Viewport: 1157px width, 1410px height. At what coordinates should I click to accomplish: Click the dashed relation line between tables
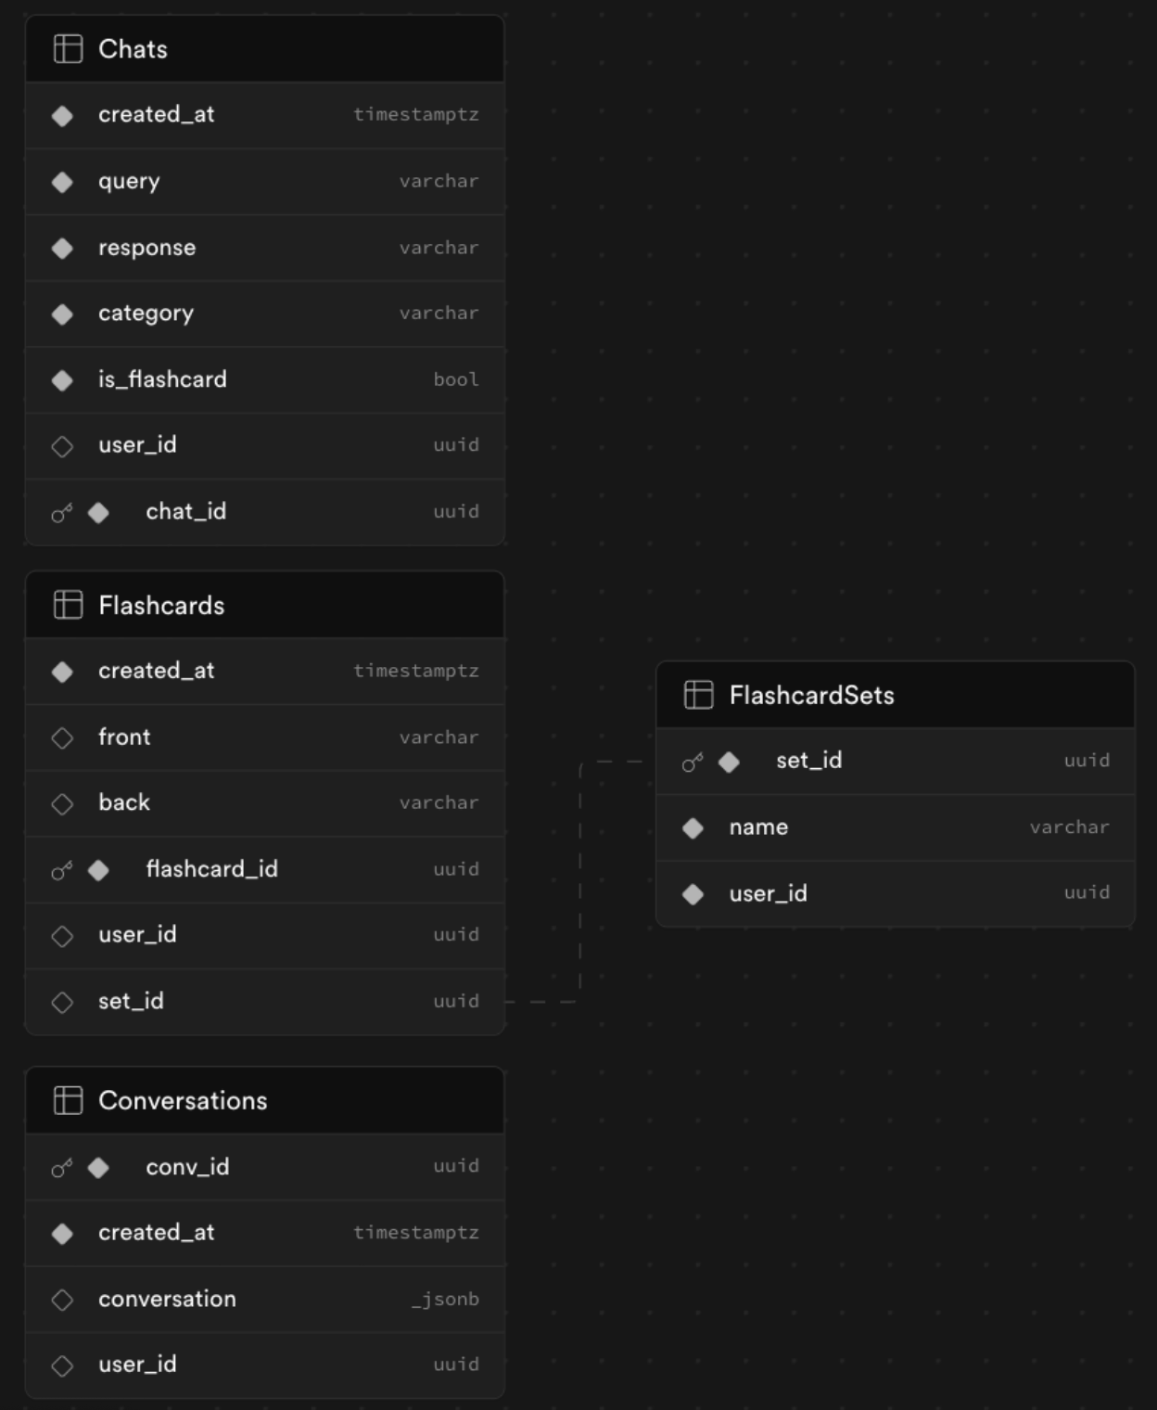580,881
